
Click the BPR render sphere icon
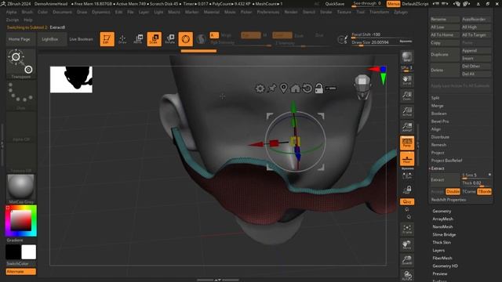[407, 57]
